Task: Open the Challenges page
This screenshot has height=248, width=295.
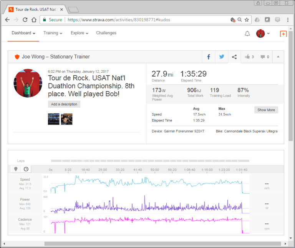Action: [x=106, y=33]
